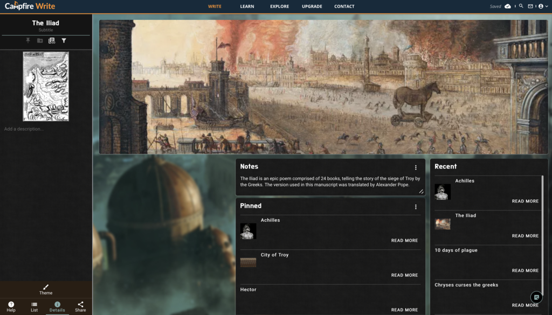The image size is (552, 315).
Task: Read more about 10 days of plague
Action: pos(525,270)
